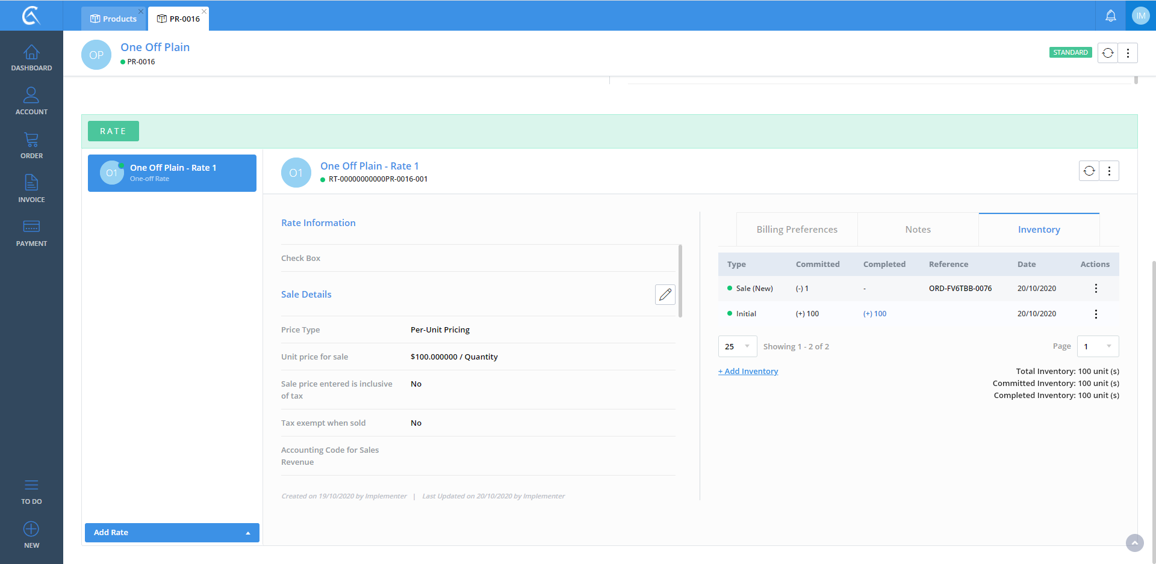
Task: Click the Add Inventory link
Action: pos(748,372)
